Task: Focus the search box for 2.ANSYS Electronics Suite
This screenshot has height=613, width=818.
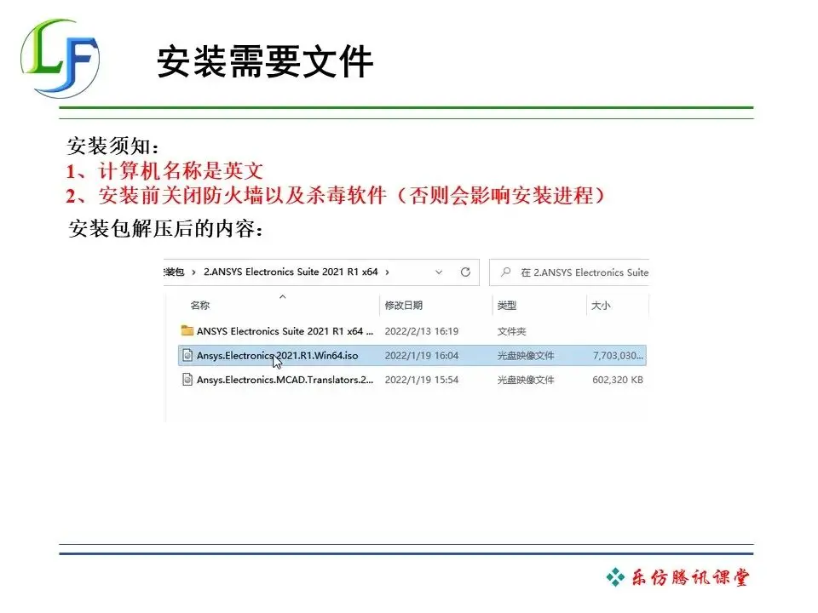Action: pos(569,272)
